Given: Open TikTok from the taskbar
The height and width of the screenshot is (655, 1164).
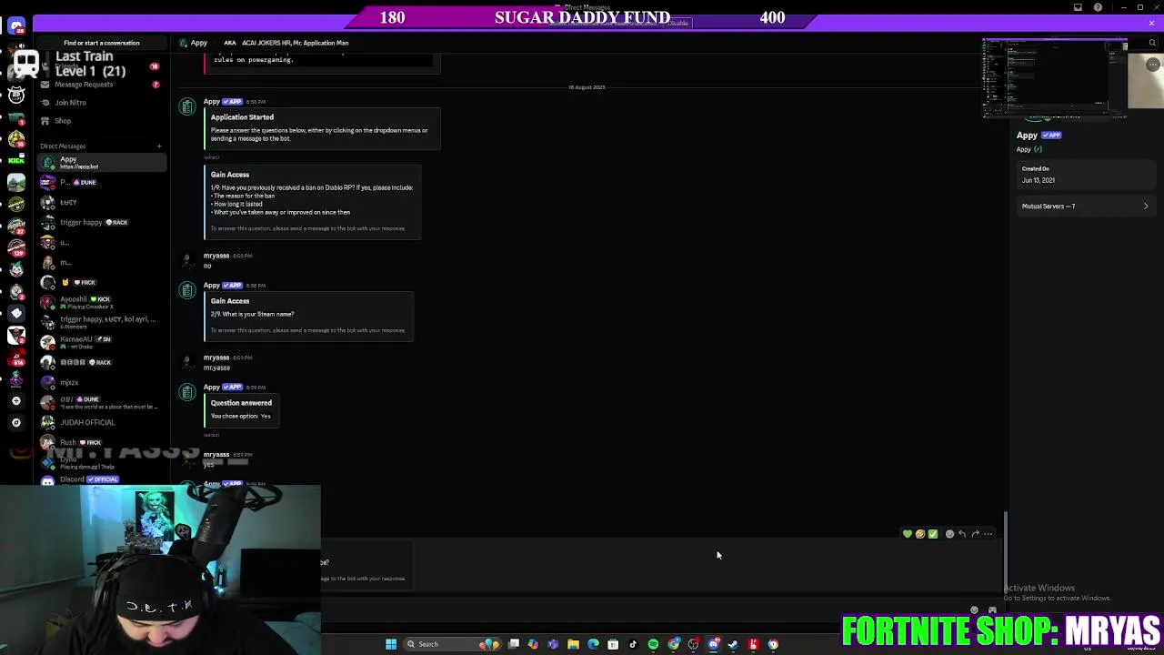Looking at the screenshot, I should (633, 644).
